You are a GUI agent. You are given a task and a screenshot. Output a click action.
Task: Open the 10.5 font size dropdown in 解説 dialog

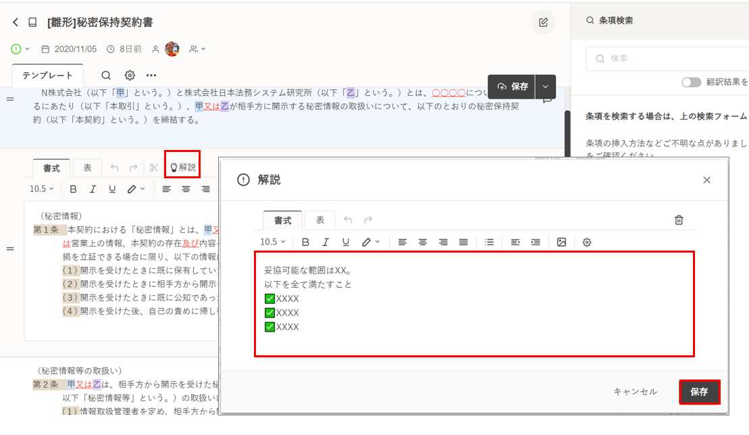pos(273,242)
